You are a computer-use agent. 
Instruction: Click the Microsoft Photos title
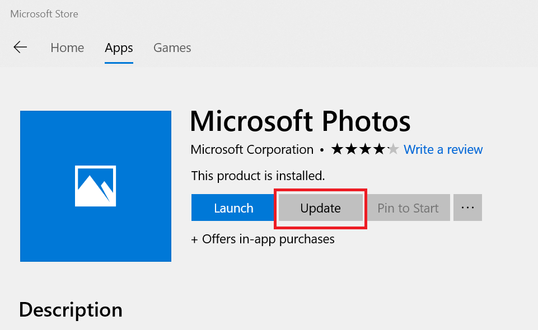(300, 121)
